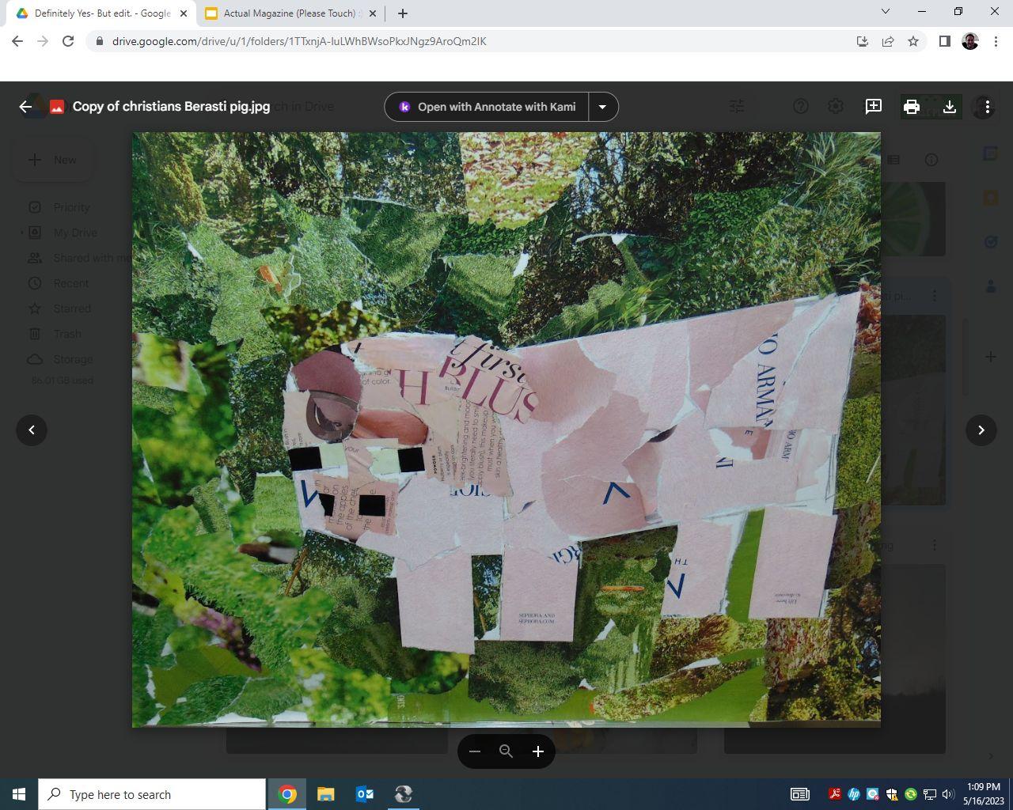This screenshot has height=810, width=1013.
Task: Zoom in on the image
Action: 538,751
